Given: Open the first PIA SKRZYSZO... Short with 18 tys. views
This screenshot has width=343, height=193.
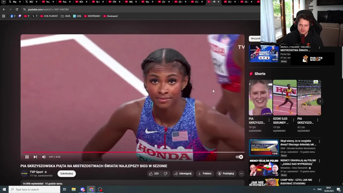Looking at the screenshot, I should [260, 98].
